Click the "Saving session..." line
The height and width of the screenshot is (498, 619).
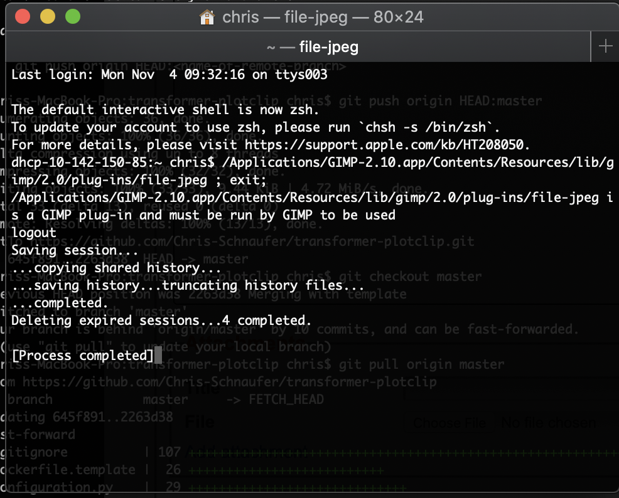coord(75,250)
